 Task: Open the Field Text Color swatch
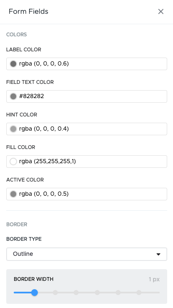[13, 96]
